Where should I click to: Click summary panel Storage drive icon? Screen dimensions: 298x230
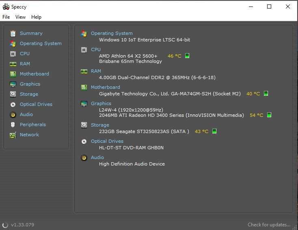84,125
